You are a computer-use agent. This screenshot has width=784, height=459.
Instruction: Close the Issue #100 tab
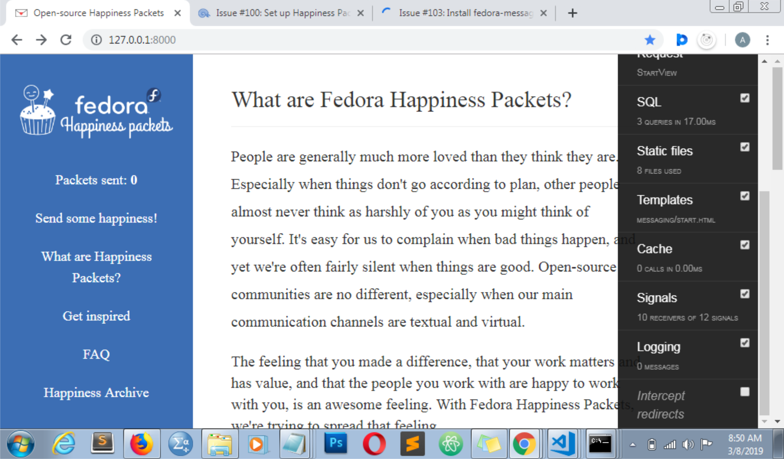tap(360, 13)
